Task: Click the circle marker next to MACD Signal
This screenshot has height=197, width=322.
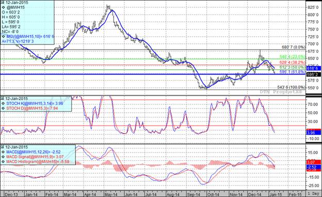Action: [4, 157]
